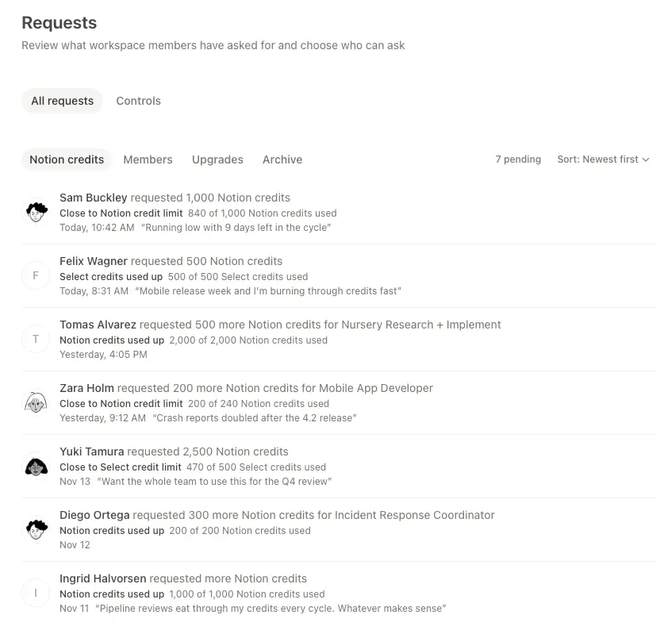Click '1,000 of 1,000 Notion credits used'
Viewport: 664px width, 634px height.
247,594
